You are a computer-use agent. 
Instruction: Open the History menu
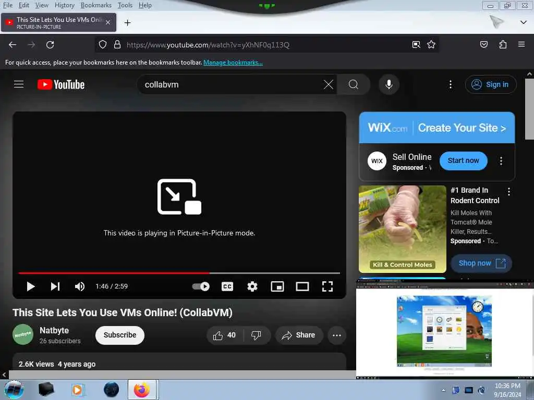pyautogui.click(x=64, y=5)
